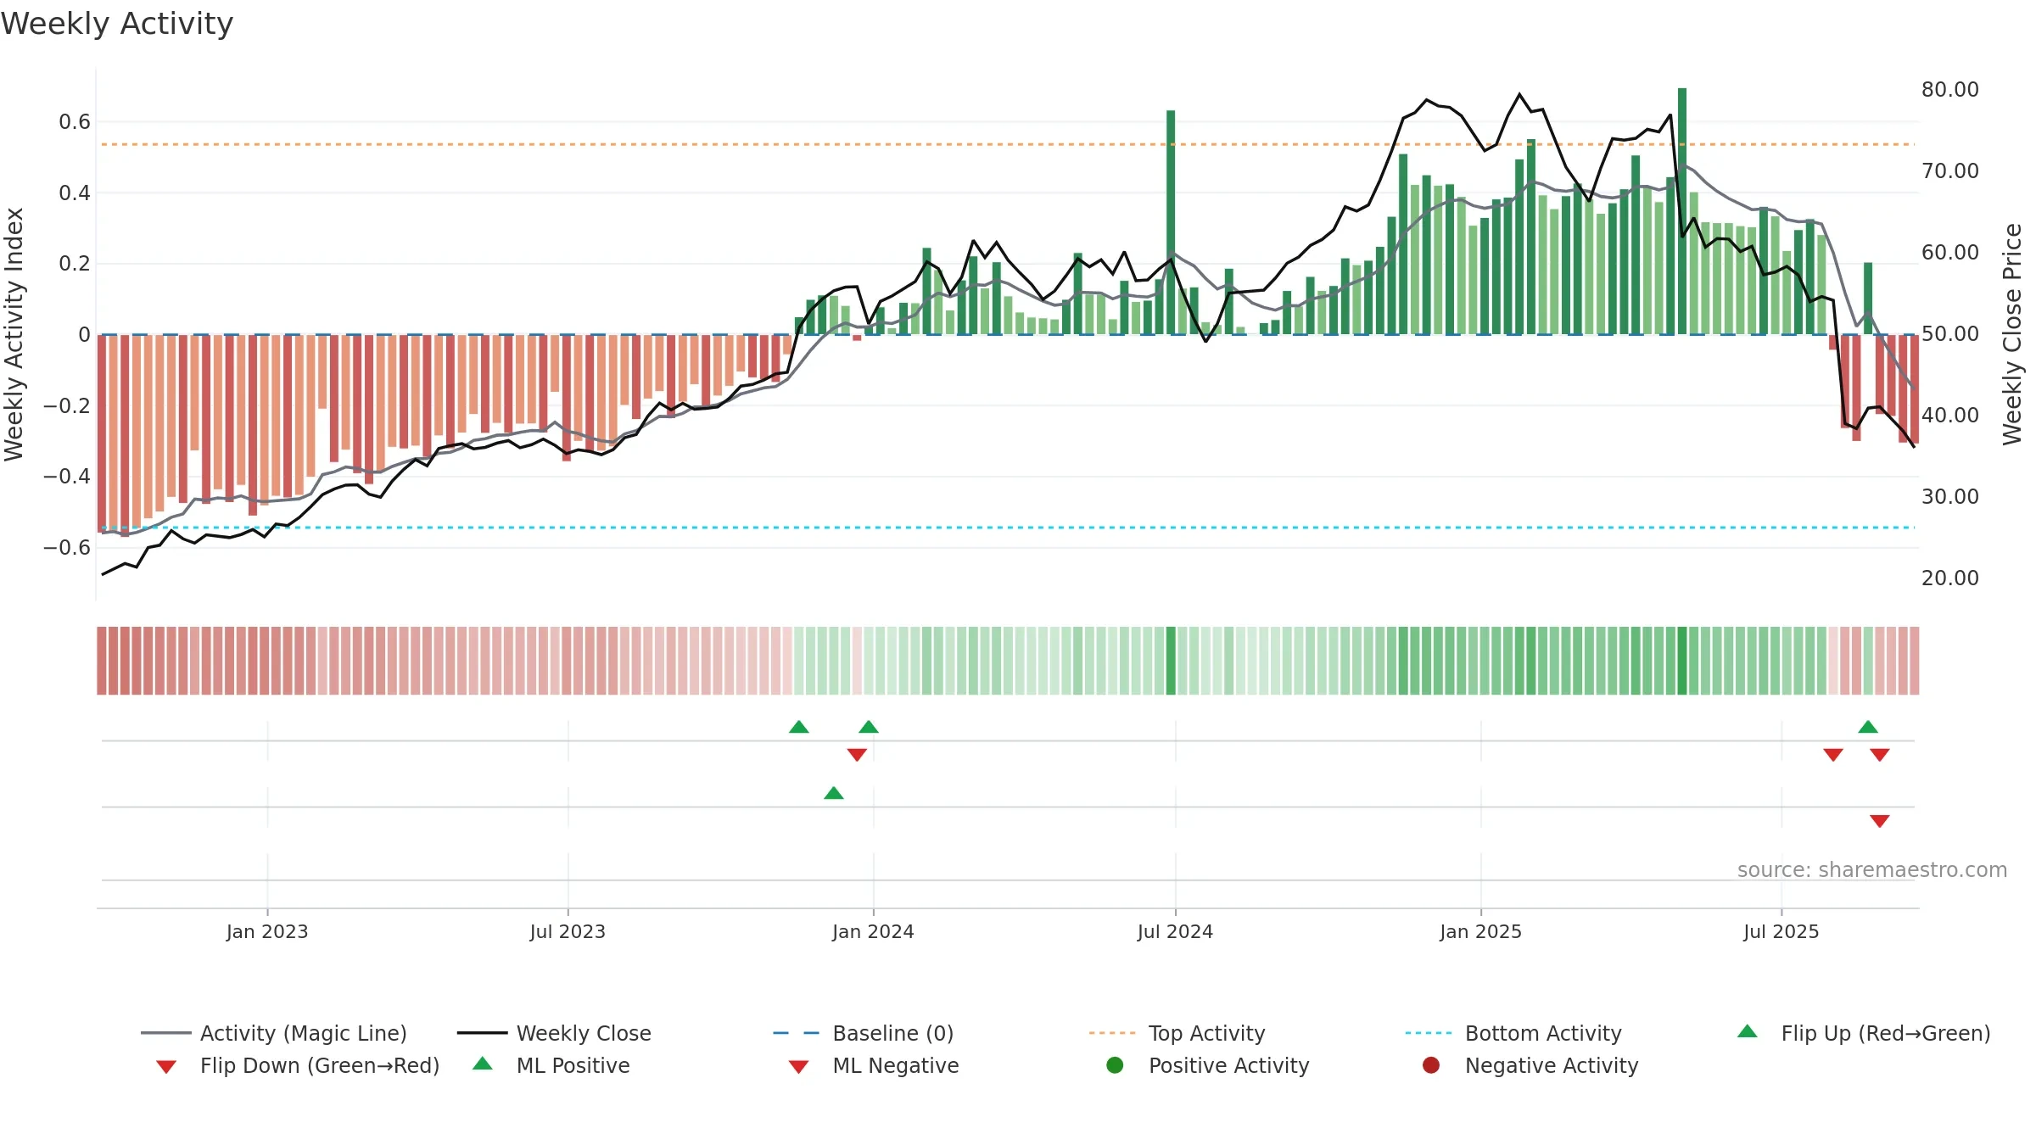Viewport: 2036px width, 1145px height.
Task: Click the −0.2 activity axis tick
Action: pos(67,405)
